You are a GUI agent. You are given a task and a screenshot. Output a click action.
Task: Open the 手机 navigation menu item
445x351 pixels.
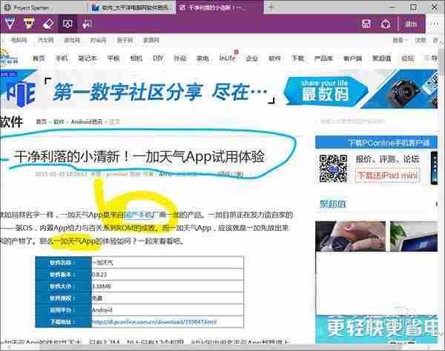(62, 58)
